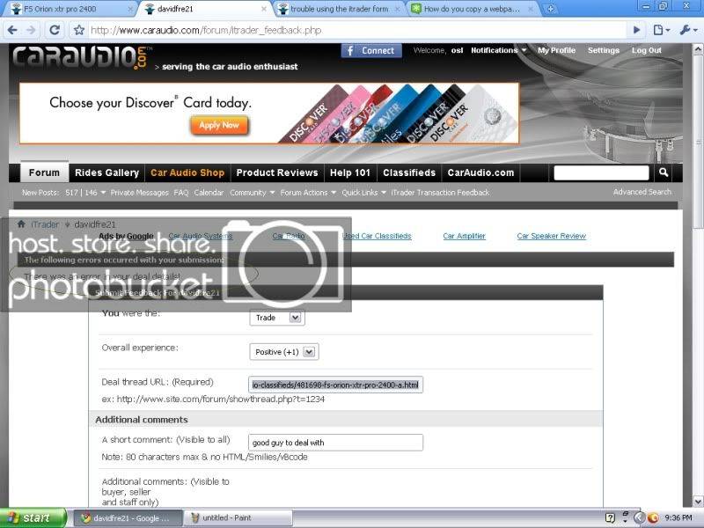This screenshot has width=704, height=528.
Task: Switch to davidfre21 - Google taskbar item
Action: click(x=128, y=518)
